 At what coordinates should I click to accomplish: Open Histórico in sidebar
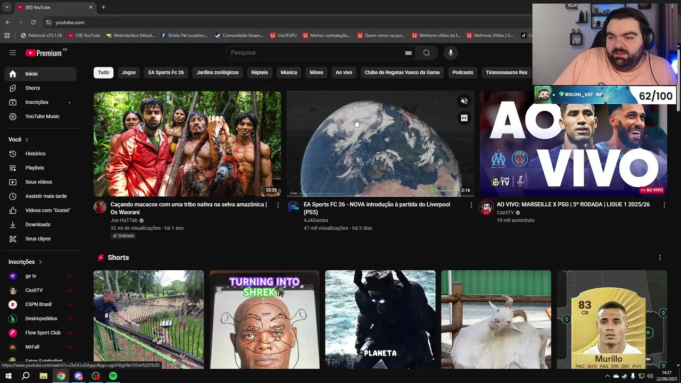coord(40,154)
